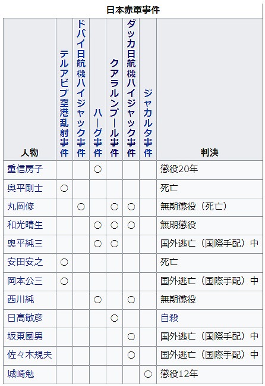Click the 判決 column header cell

(210, 89)
